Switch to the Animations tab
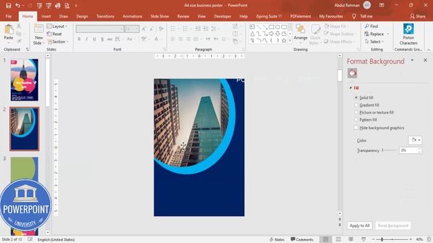The image size is (433, 243). (133, 16)
